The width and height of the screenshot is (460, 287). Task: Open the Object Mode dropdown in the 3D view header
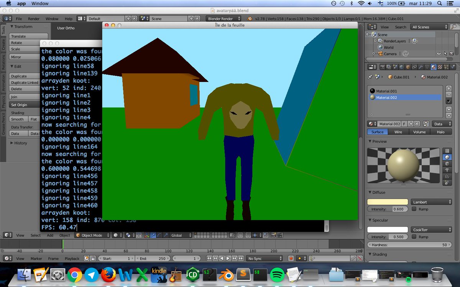coord(92,235)
